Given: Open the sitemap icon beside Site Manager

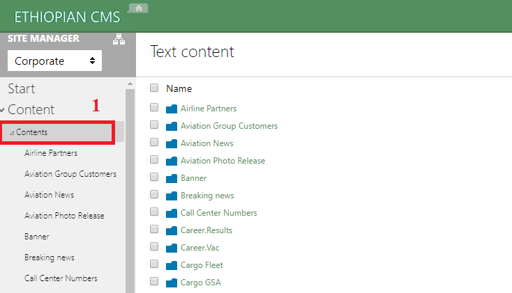Looking at the screenshot, I should [x=119, y=39].
